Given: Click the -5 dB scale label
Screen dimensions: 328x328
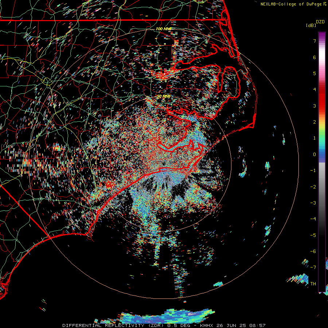Looking at the screenshot, I should (313, 235).
